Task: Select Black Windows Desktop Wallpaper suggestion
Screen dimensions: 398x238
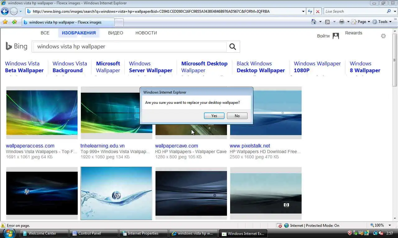Action: pos(261,67)
